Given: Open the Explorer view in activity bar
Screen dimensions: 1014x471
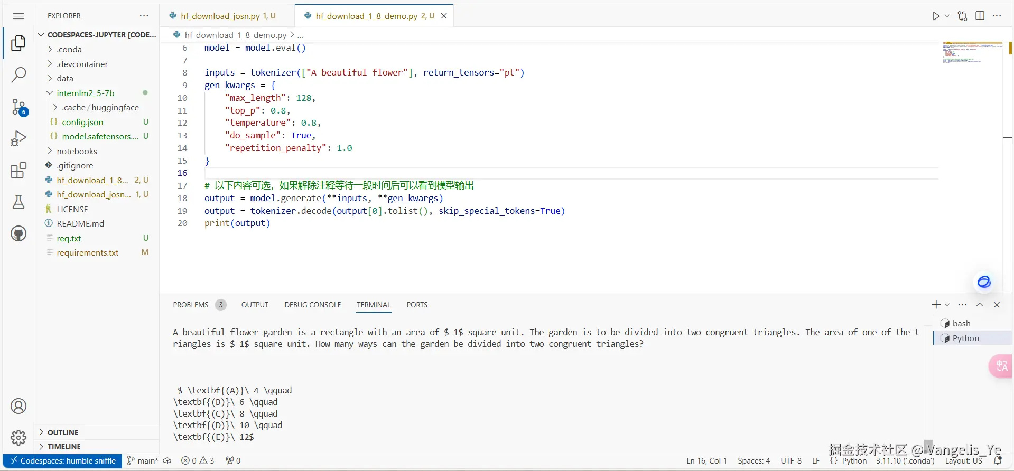Looking at the screenshot, I should click(x=18, y=43).
